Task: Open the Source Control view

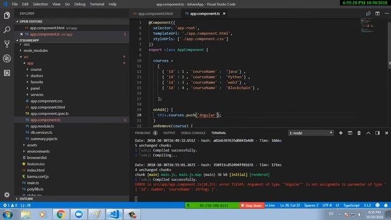Action: coord(7,44)
